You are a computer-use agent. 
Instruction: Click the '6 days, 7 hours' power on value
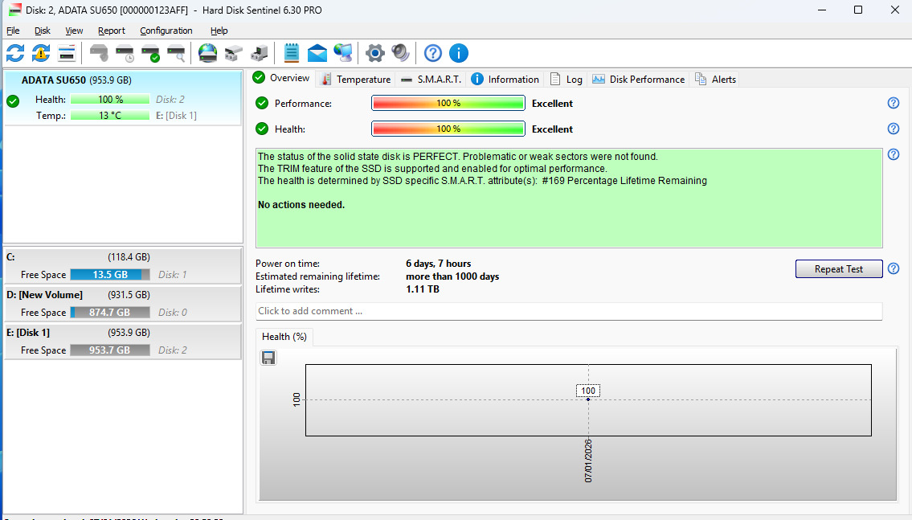tap(439, 264)
